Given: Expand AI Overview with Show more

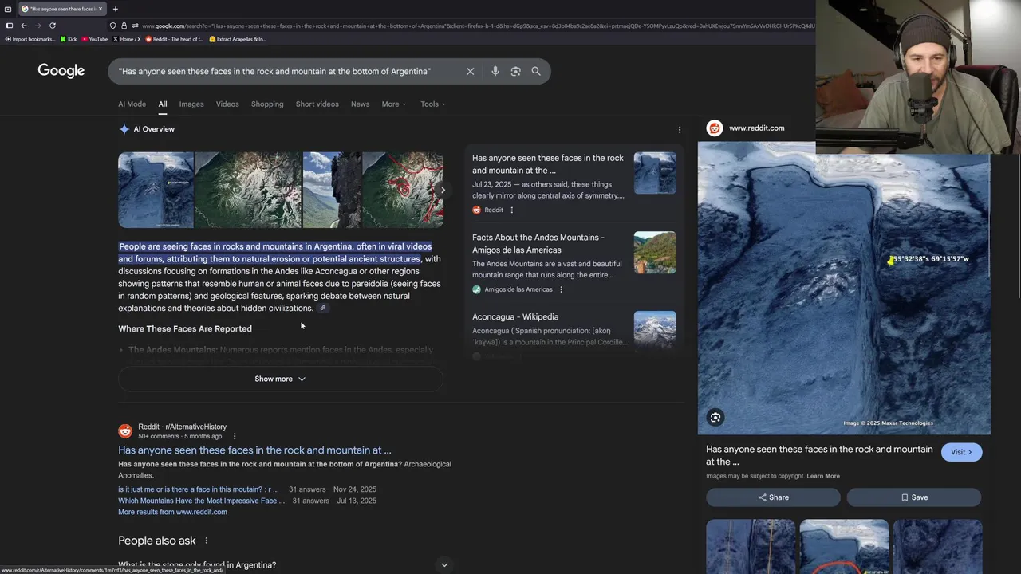Looking at the screenshot, I should 280,379.
